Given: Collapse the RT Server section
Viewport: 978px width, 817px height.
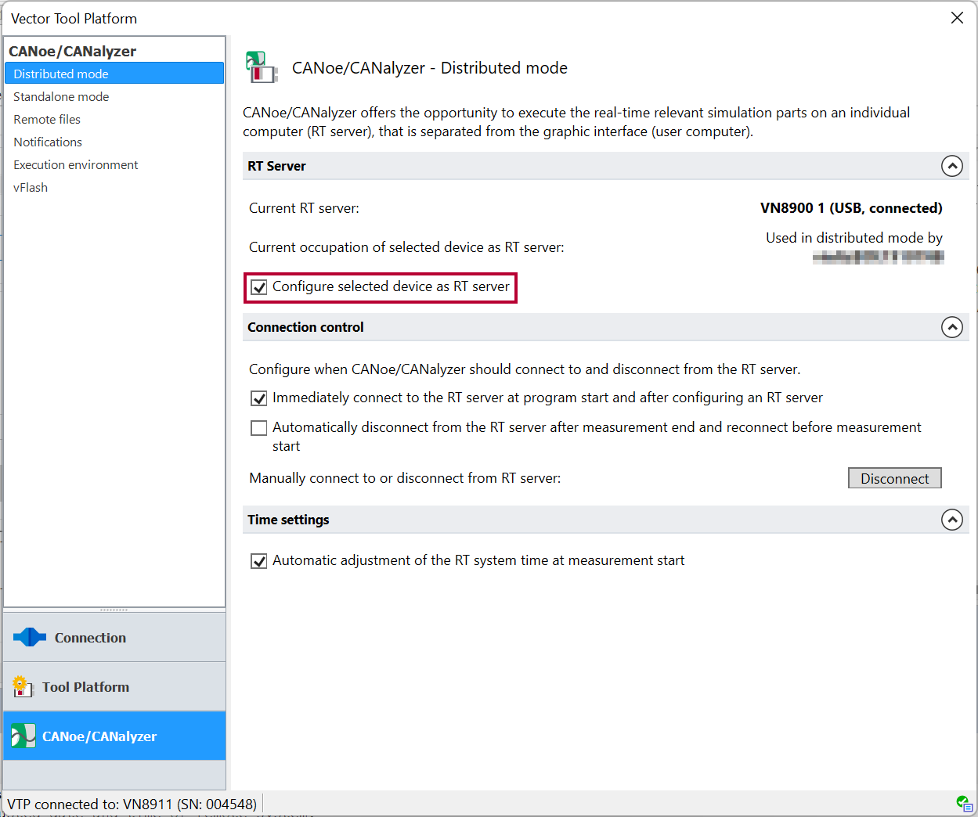Looking at the screenshot, I should pyautogui.click(x=951, y=166).
